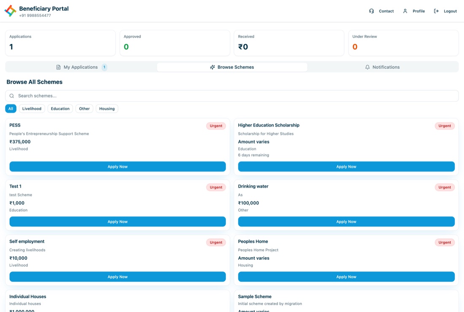The image size is (464, 312).
Task: Filter schemes by Other category
Action: 84,109
